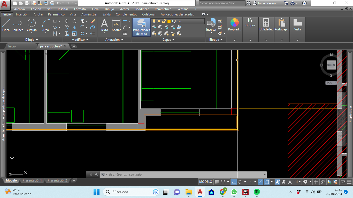Click the E_Losa layer color swatch
353x198 pixels.
tap(169, 21)
